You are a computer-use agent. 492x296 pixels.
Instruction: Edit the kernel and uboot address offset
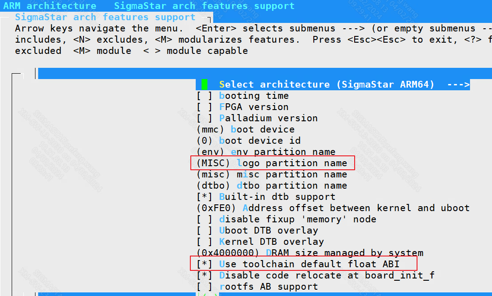coord(333,208)
